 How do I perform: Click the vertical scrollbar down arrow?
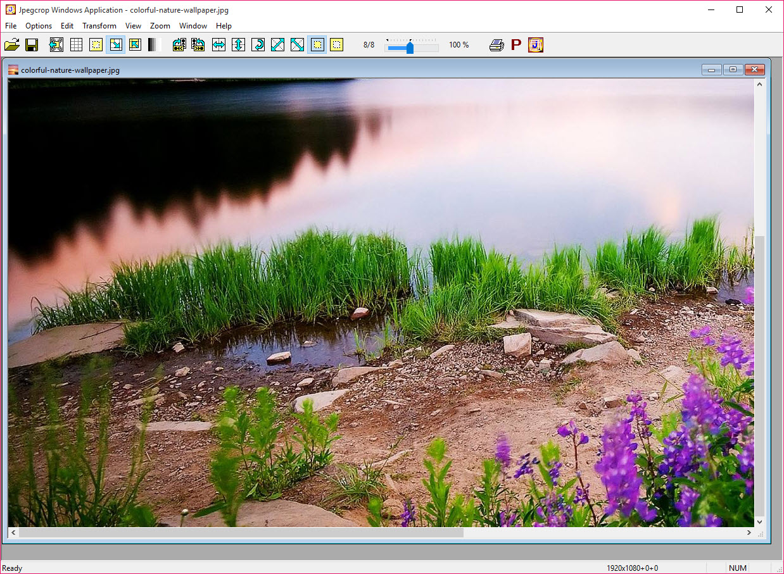760,521
